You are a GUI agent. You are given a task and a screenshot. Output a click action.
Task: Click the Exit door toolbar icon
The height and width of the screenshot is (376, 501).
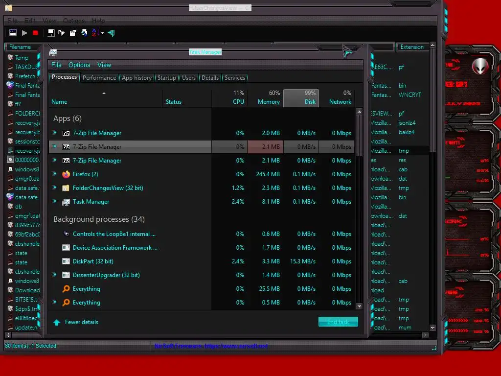click(x=111, y=33)
